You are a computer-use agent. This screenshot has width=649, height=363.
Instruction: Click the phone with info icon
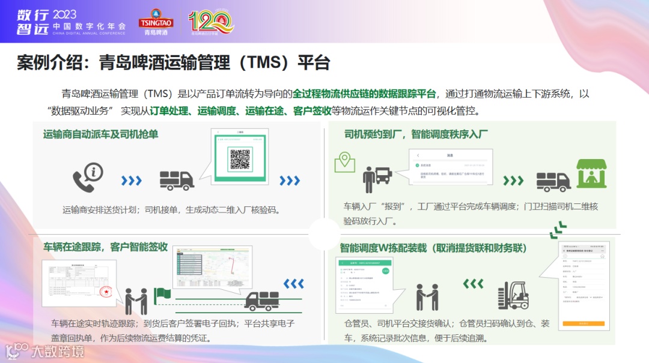[88, 177]
